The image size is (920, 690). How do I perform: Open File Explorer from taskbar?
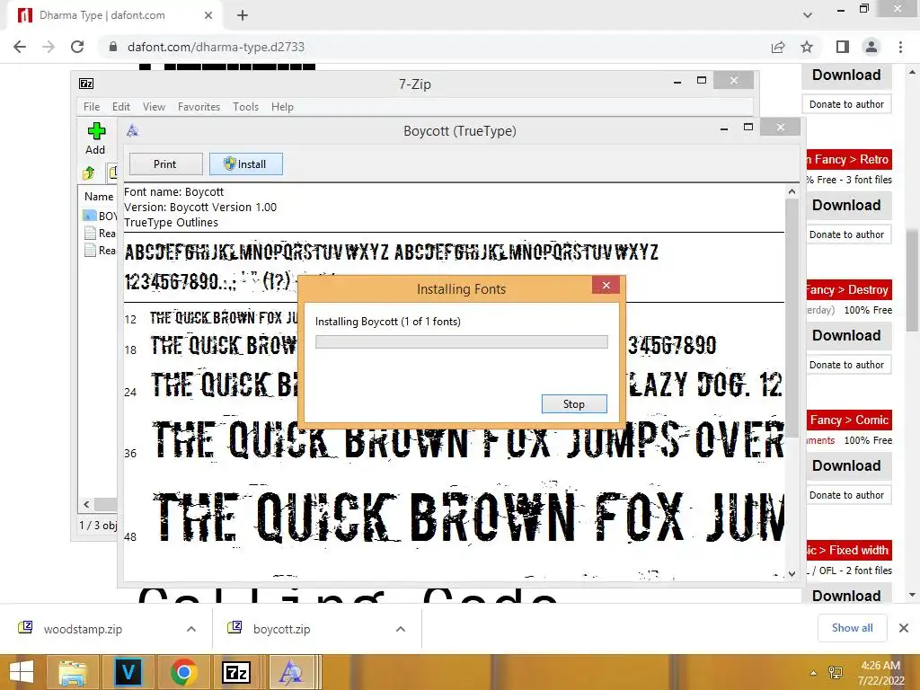(73, 672)
